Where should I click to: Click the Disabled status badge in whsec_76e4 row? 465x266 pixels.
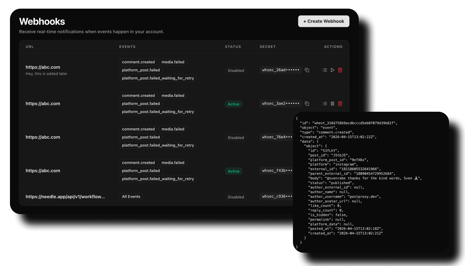236,138
